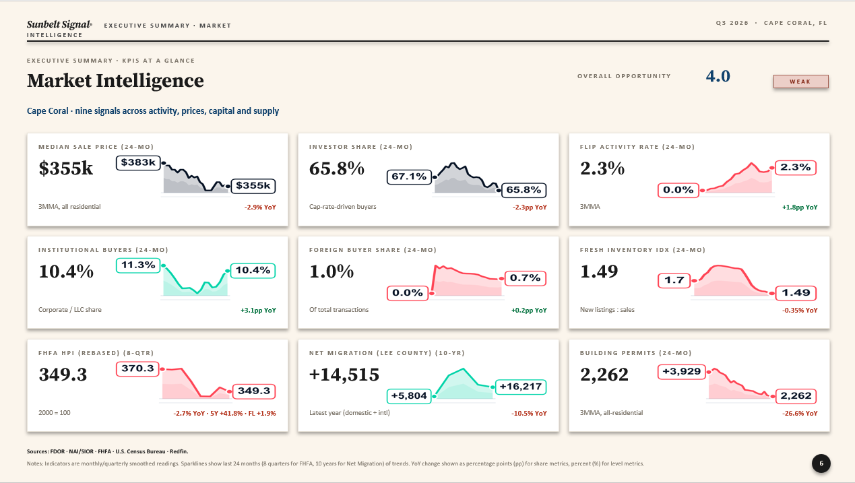Viewport: 855px width, 483px height.
Task: Select the Net Migration +14,515 value
Action: coord(344,375)
